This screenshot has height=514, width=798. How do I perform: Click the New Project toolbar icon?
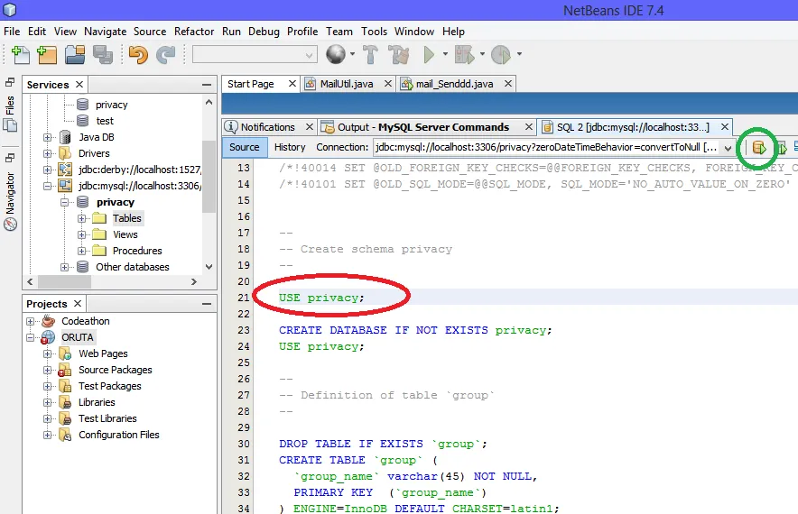pos(47,54)
